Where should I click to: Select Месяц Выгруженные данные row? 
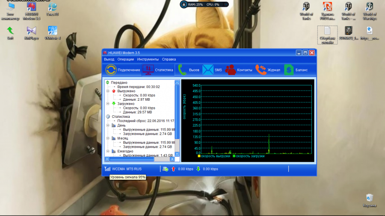[x=149, y=143]
